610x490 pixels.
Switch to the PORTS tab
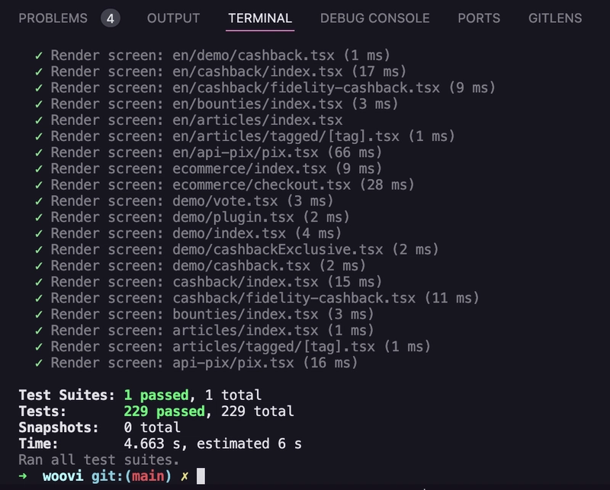479,18
